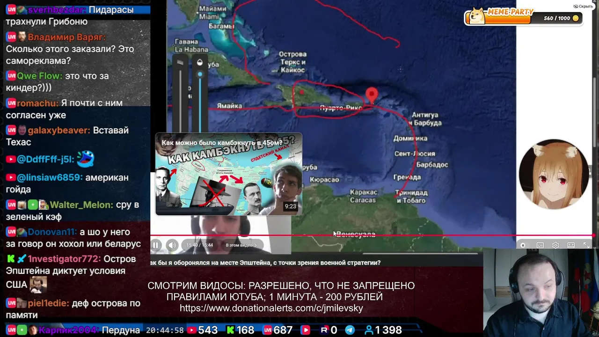Click the 'Каракас Caracas' label on the map
Image resolution: width=599 pixels, height=337 pixels.
point(363,196)
